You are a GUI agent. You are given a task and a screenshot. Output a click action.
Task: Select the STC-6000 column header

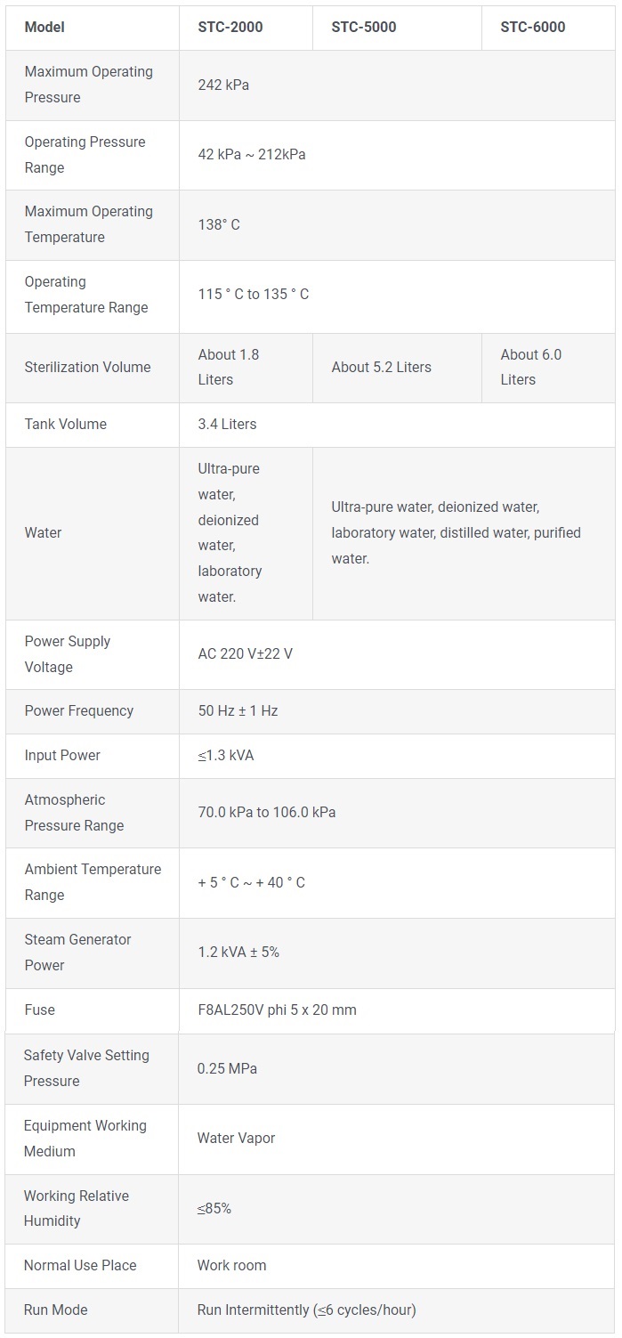point(532,27)
